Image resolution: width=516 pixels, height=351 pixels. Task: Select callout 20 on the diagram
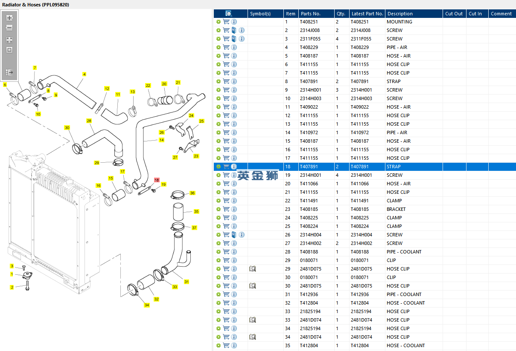tap(164, 84)
